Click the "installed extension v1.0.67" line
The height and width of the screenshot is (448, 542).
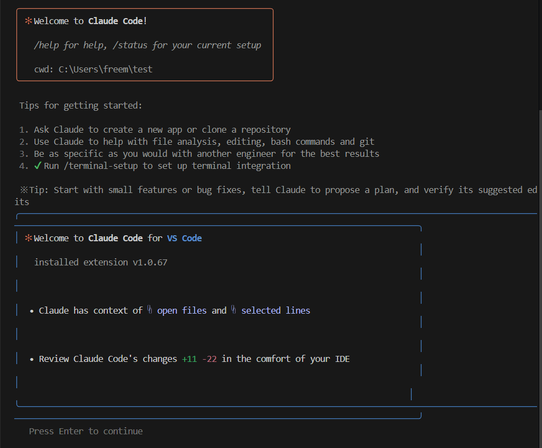pos(101,263)
